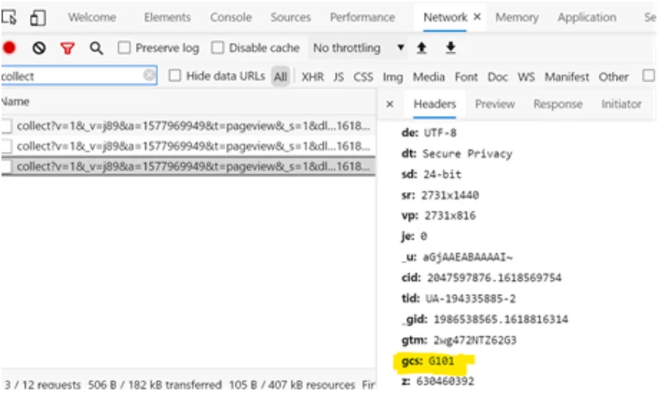Open the Application tab
This screenshot has height=400, width=661.
pos(587,18)
